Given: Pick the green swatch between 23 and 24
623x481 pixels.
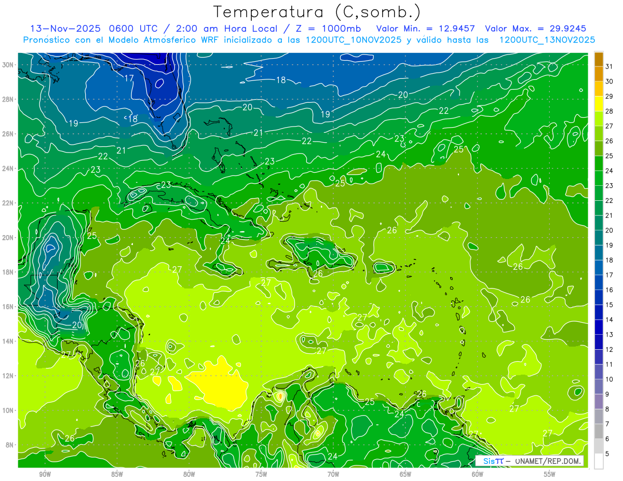Looking at the screenshot, I should pyautogui.click(x=599, y=178).
